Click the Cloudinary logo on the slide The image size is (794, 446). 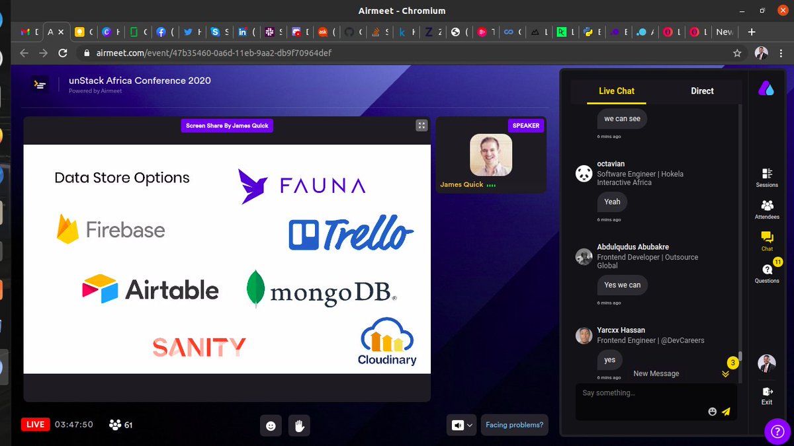tap(387, 341)
